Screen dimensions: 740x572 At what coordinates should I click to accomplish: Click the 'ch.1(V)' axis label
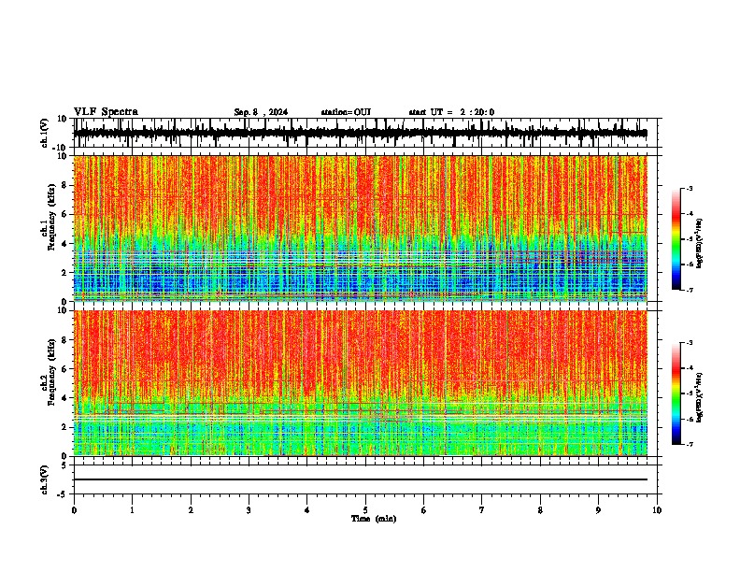pos(45,133)
